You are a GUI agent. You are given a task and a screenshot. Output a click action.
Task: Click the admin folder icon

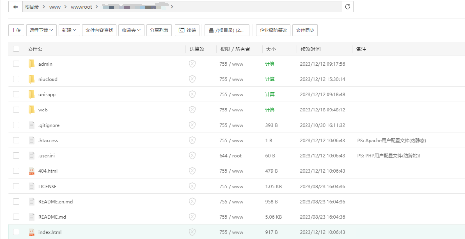pyautogui.click(x=32, y=64)
